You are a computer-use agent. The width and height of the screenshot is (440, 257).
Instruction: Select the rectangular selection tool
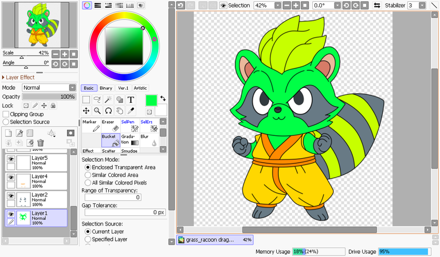tap(86, 100)
